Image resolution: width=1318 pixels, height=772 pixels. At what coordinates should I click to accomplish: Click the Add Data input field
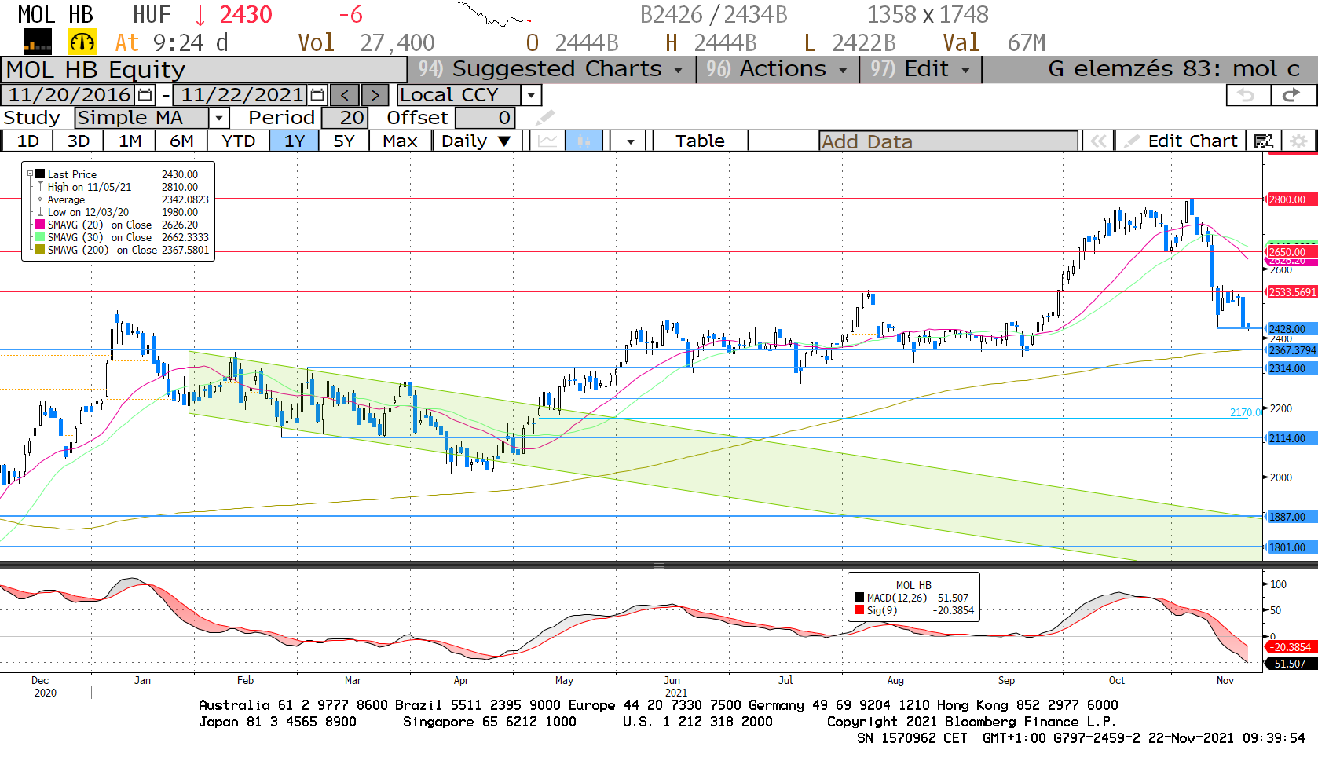(x=948, y=141)
